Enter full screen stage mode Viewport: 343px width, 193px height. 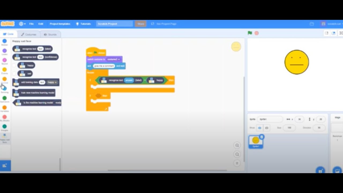tap(341, 33)
